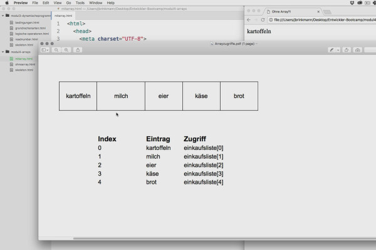Click the zoom in magnifier icon
Image resolution: width=376 pixels, height=250 pixels.
(66, 50)
